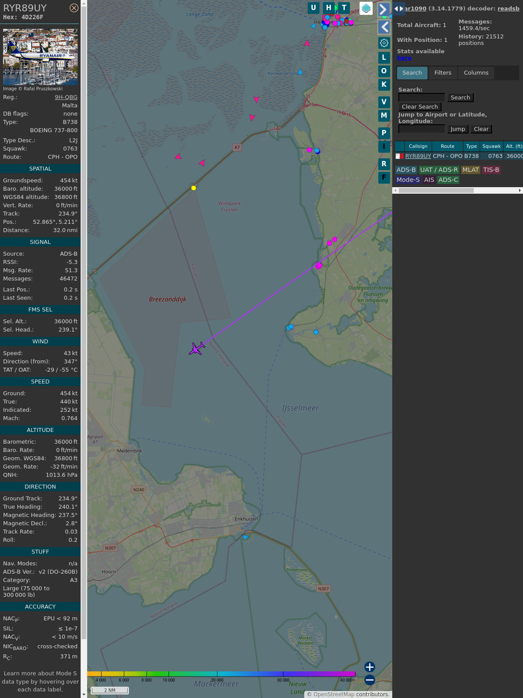Toggle the sidebar with double-arrow button
This screenshot has height=698, width=523.
[x=398, y=8]
